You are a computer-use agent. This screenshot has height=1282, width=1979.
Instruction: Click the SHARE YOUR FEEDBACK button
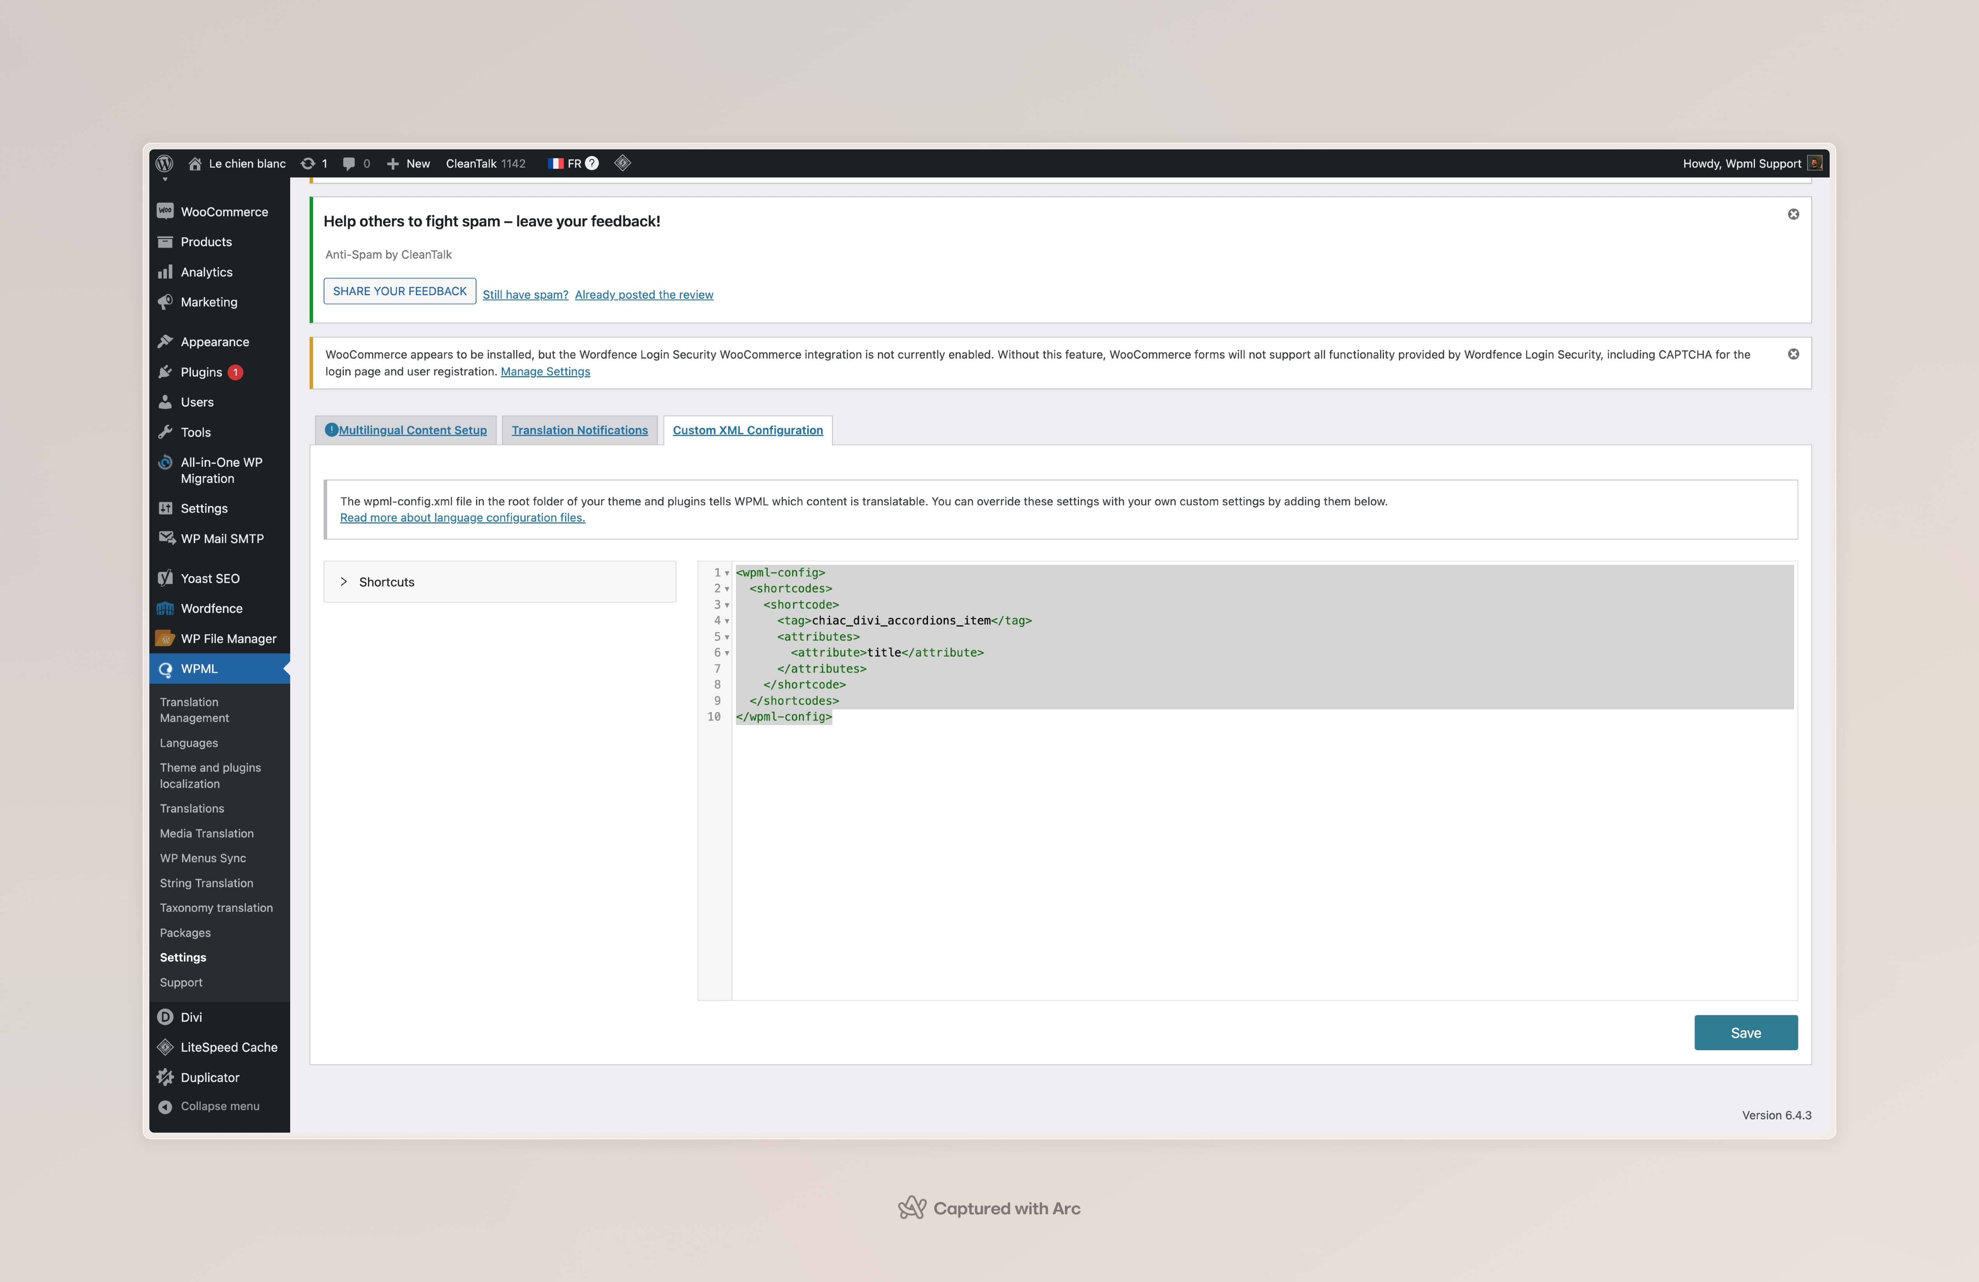(x=400, y=291)
